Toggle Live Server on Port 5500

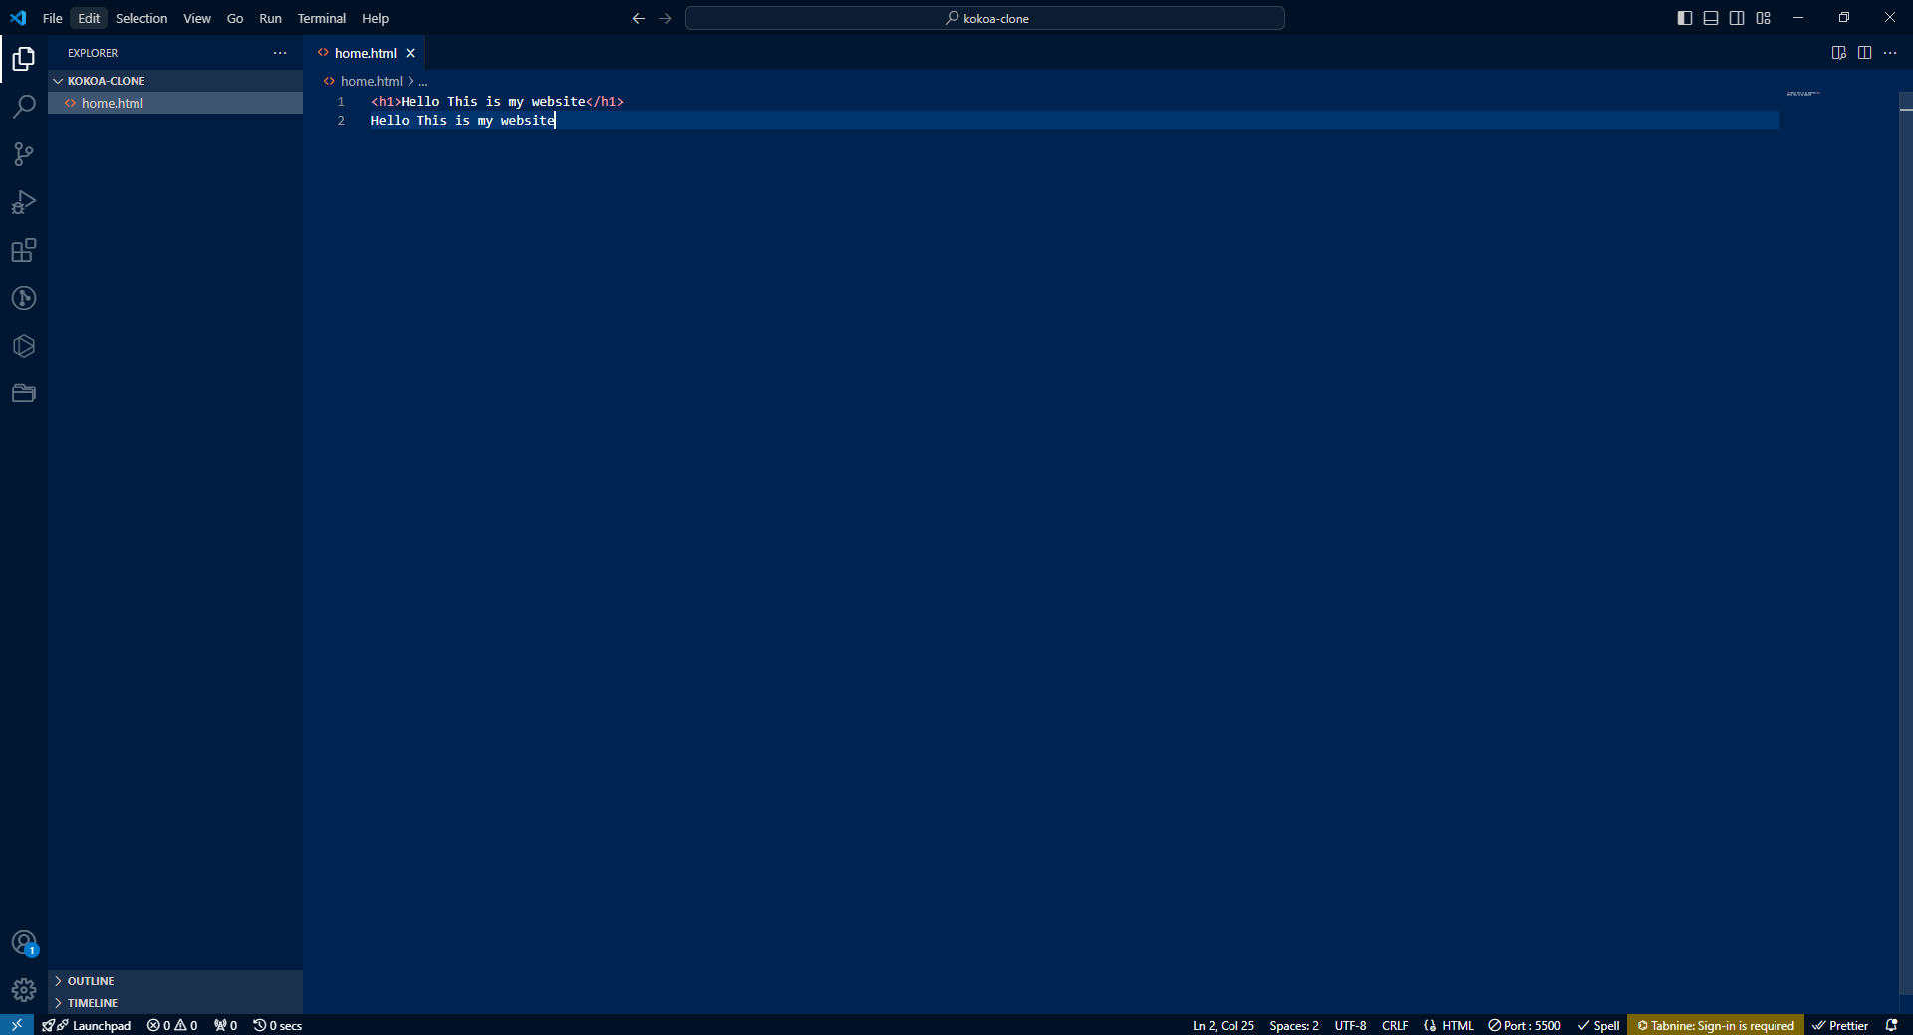(1524, 1025)
